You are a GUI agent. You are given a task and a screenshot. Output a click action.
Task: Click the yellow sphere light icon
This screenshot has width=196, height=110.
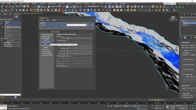(131, 10)
